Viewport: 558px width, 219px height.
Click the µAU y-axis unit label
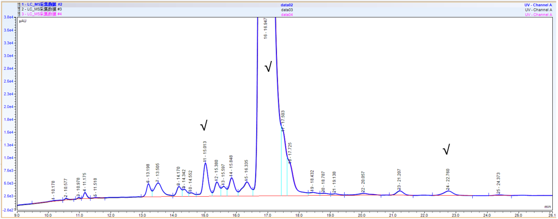(x=23, y=22)
